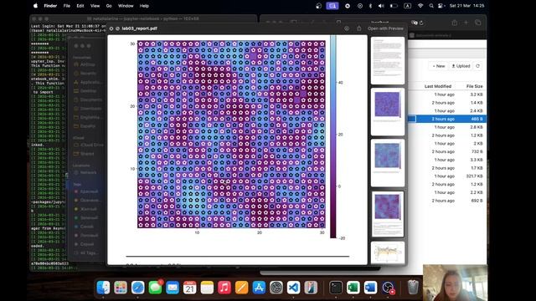Viewport: 536px width, 301px height.
Task: Sort by File Size column header
Action: 475,86
